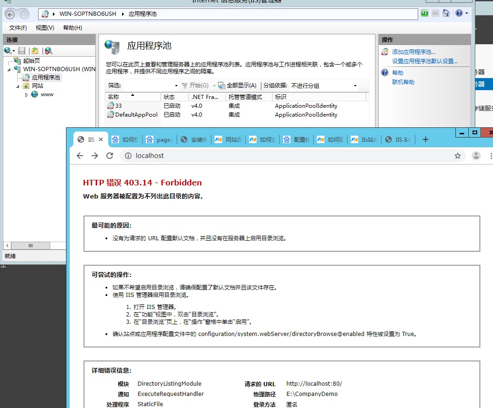Image resolution: width=493 pixels, height=408 pixels.
Task: Click the stop icon in IIS Manager toolbar
Action: pyautogui.click(x=435, y=13)
